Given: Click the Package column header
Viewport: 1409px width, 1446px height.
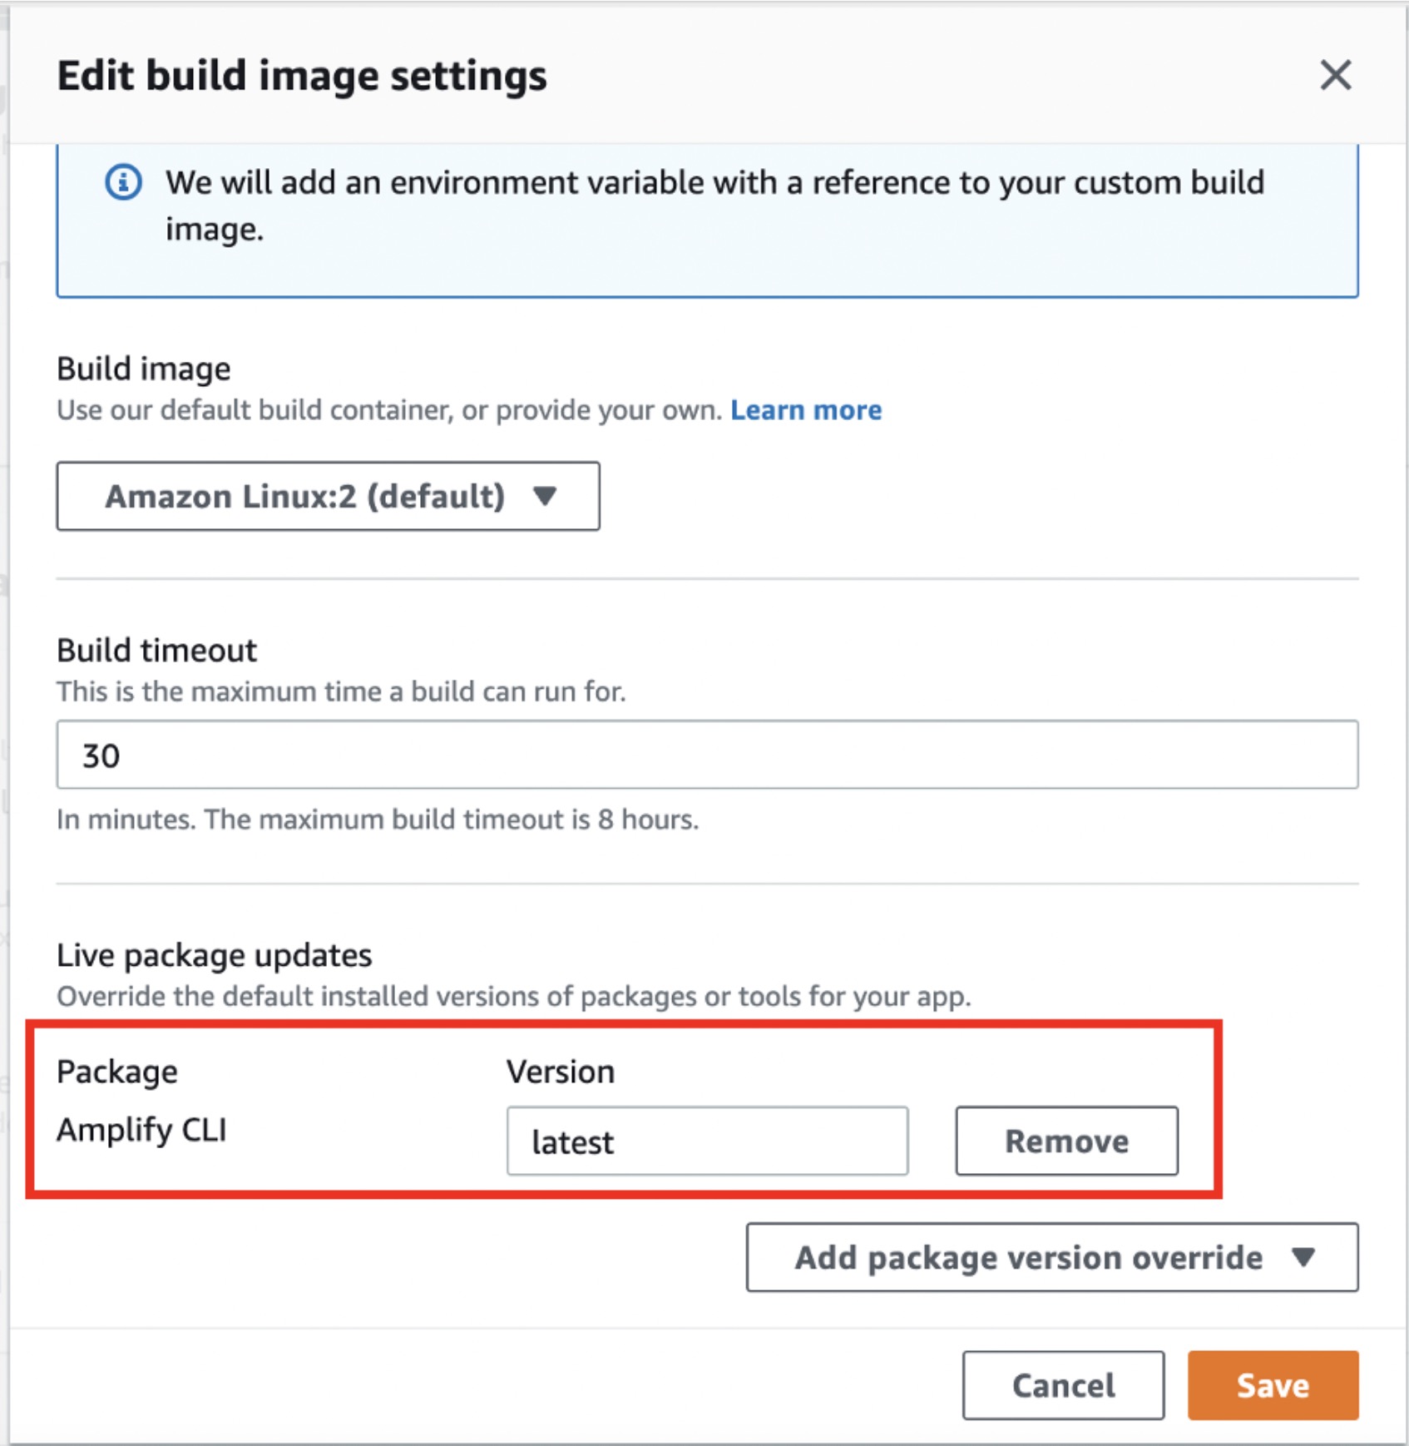Looking at the screenshot, I should [117, 1072].
